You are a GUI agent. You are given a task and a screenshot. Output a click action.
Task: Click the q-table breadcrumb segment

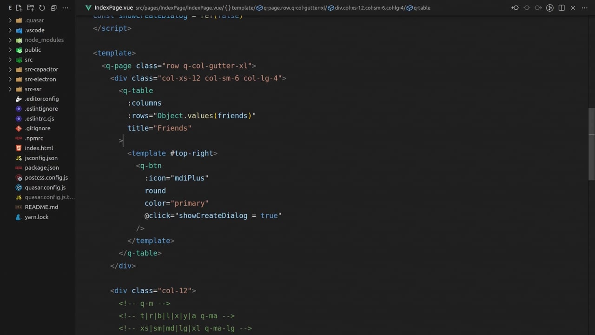(418, 8)
